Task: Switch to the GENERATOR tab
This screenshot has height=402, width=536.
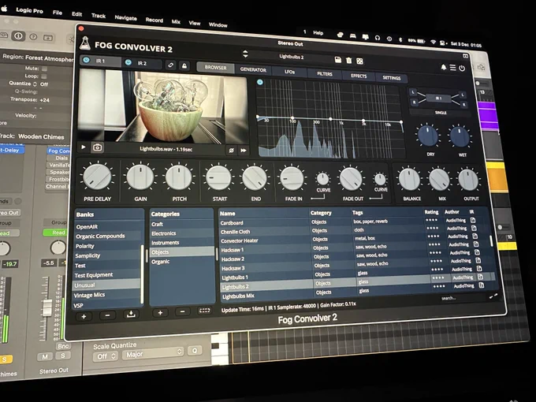Action: point(253,69)
